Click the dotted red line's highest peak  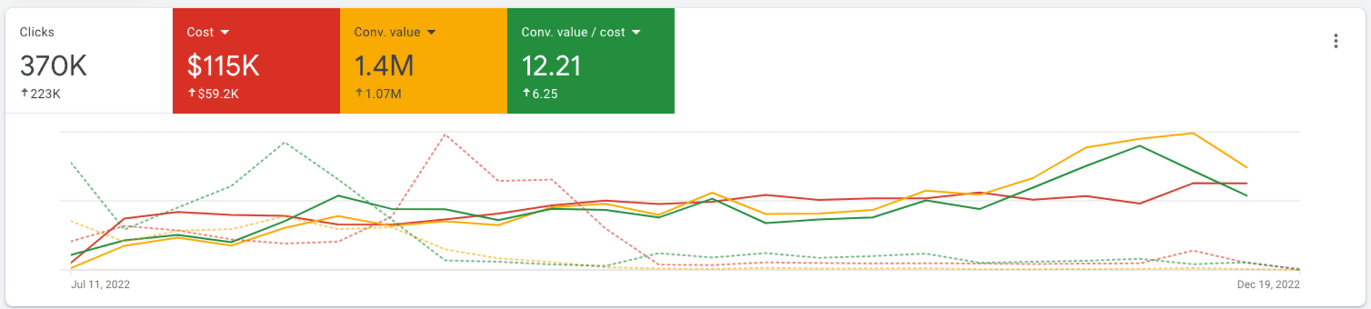[x=445, y=135]
